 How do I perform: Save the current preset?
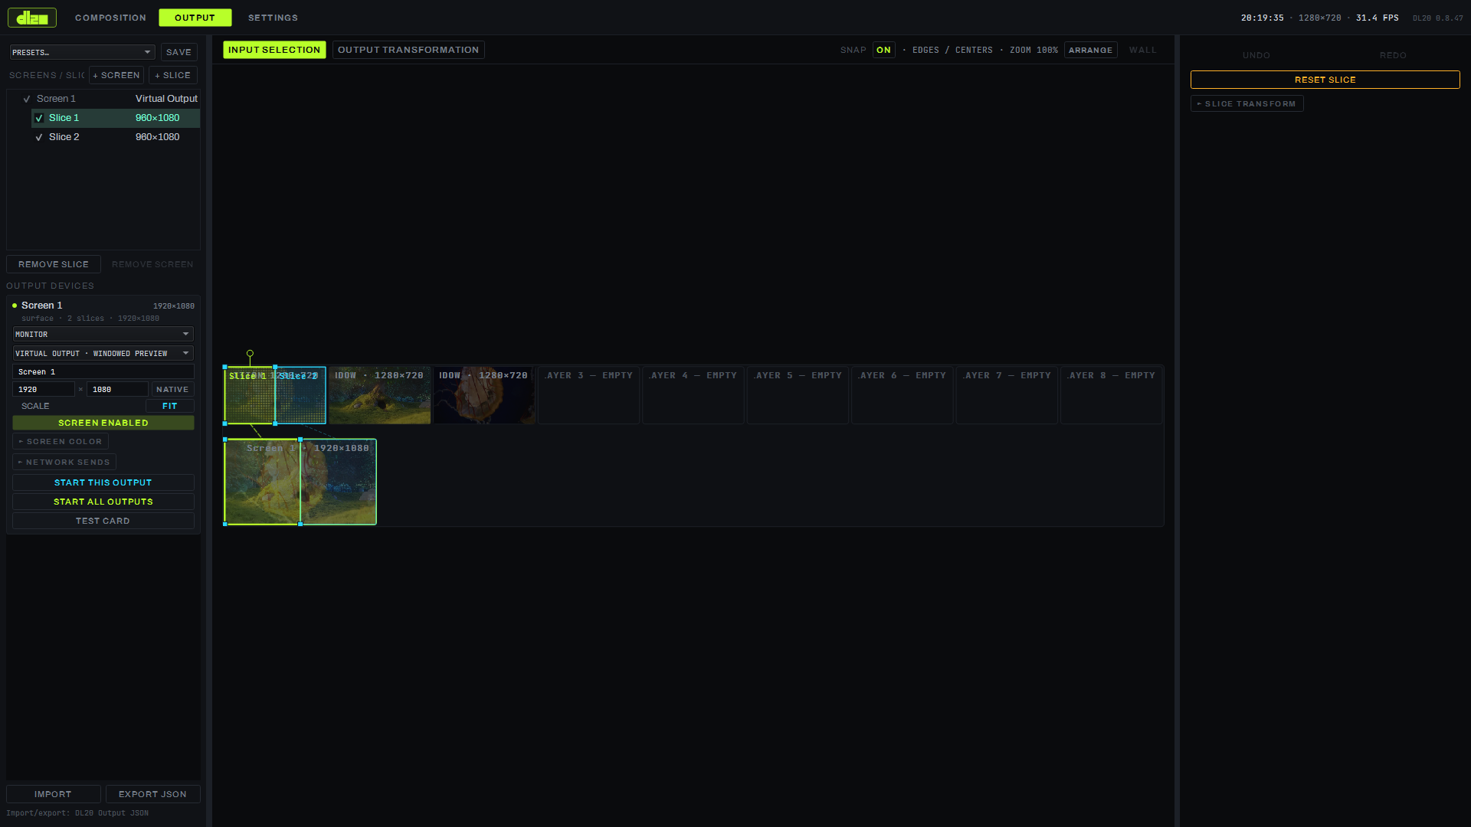pos(179,52)
